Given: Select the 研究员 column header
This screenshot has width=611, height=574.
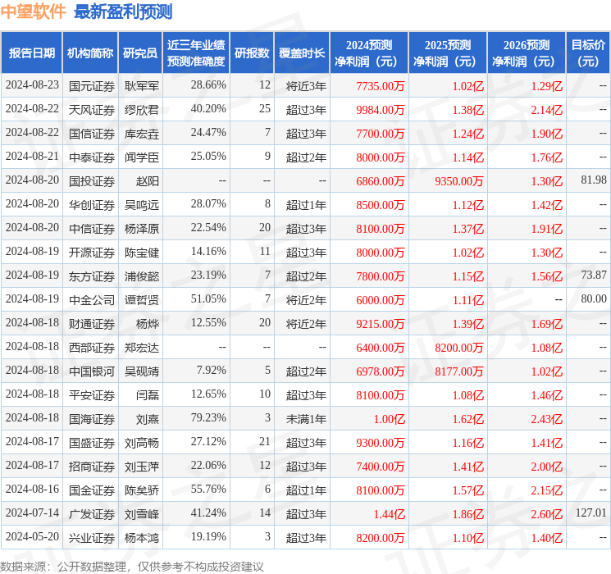Looking at the screenshot, I should tap(140, 53).
